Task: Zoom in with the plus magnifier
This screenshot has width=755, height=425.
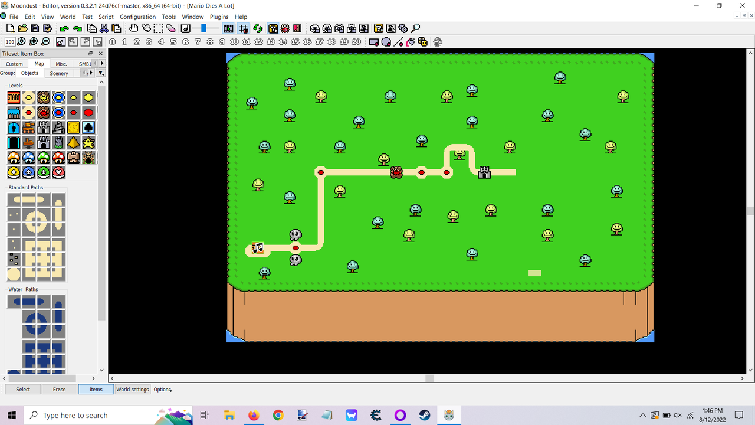Action: (x=34, y=42)
